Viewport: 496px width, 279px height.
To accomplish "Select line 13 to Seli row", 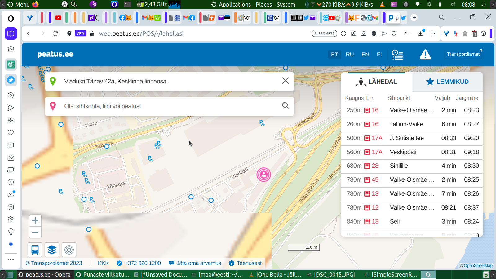I will (412, 222).
